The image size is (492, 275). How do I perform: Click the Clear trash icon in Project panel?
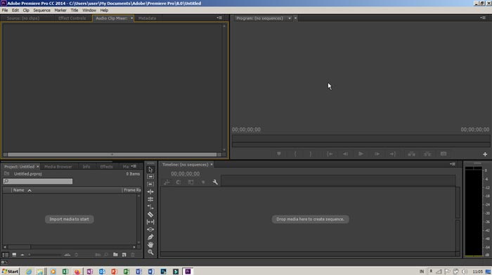(133, 255)
